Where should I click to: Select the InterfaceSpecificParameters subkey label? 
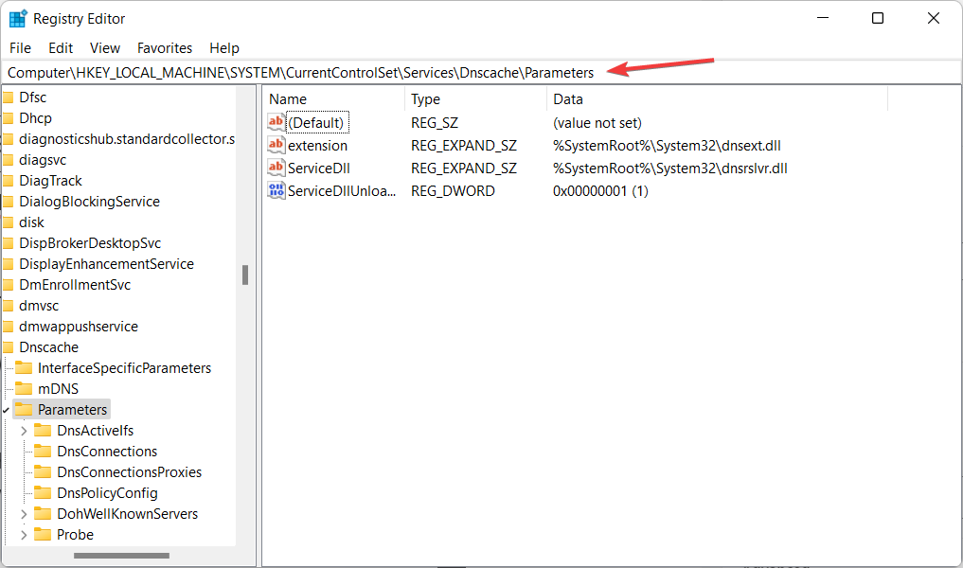pos(124,368)
